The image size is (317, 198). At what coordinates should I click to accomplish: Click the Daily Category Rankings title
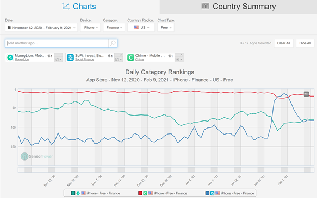tap(159, 72)
